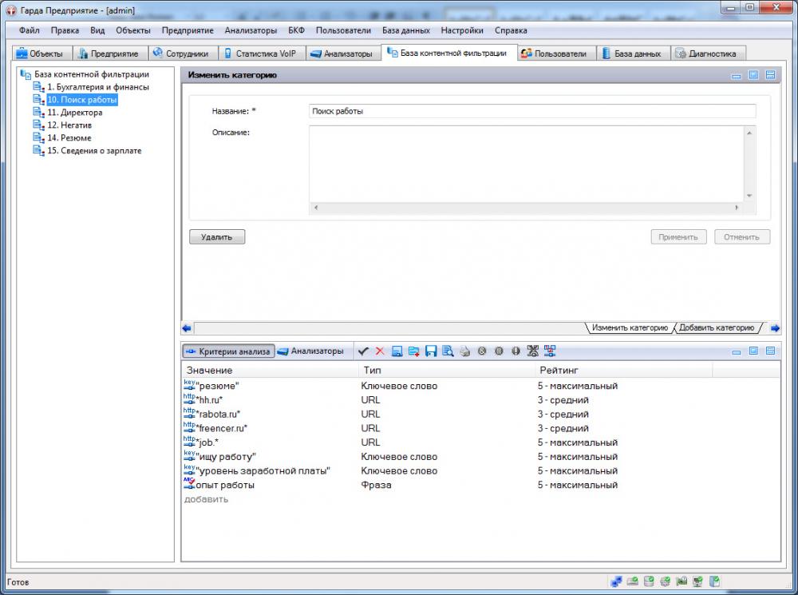Screen dimensions: 798x595
Task: Click the blue network icon in status bar
Action: 616,581
